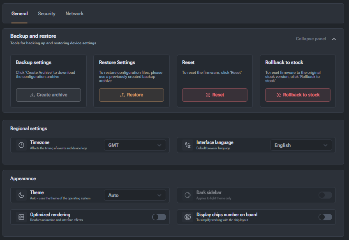The height and width of the screenshot is (240, 349).
Task: Click the Restore button
Action: [131, 95]
